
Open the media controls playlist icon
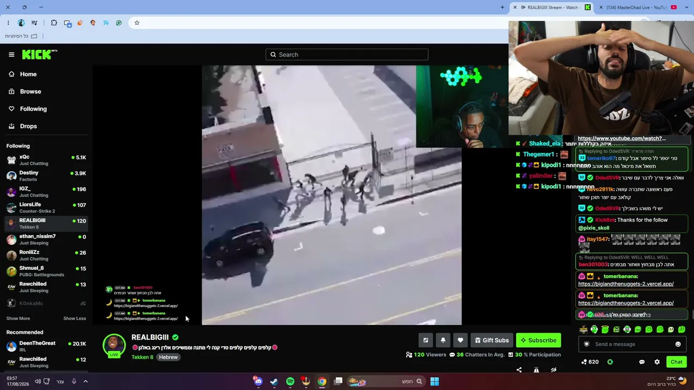coord(35,23)
